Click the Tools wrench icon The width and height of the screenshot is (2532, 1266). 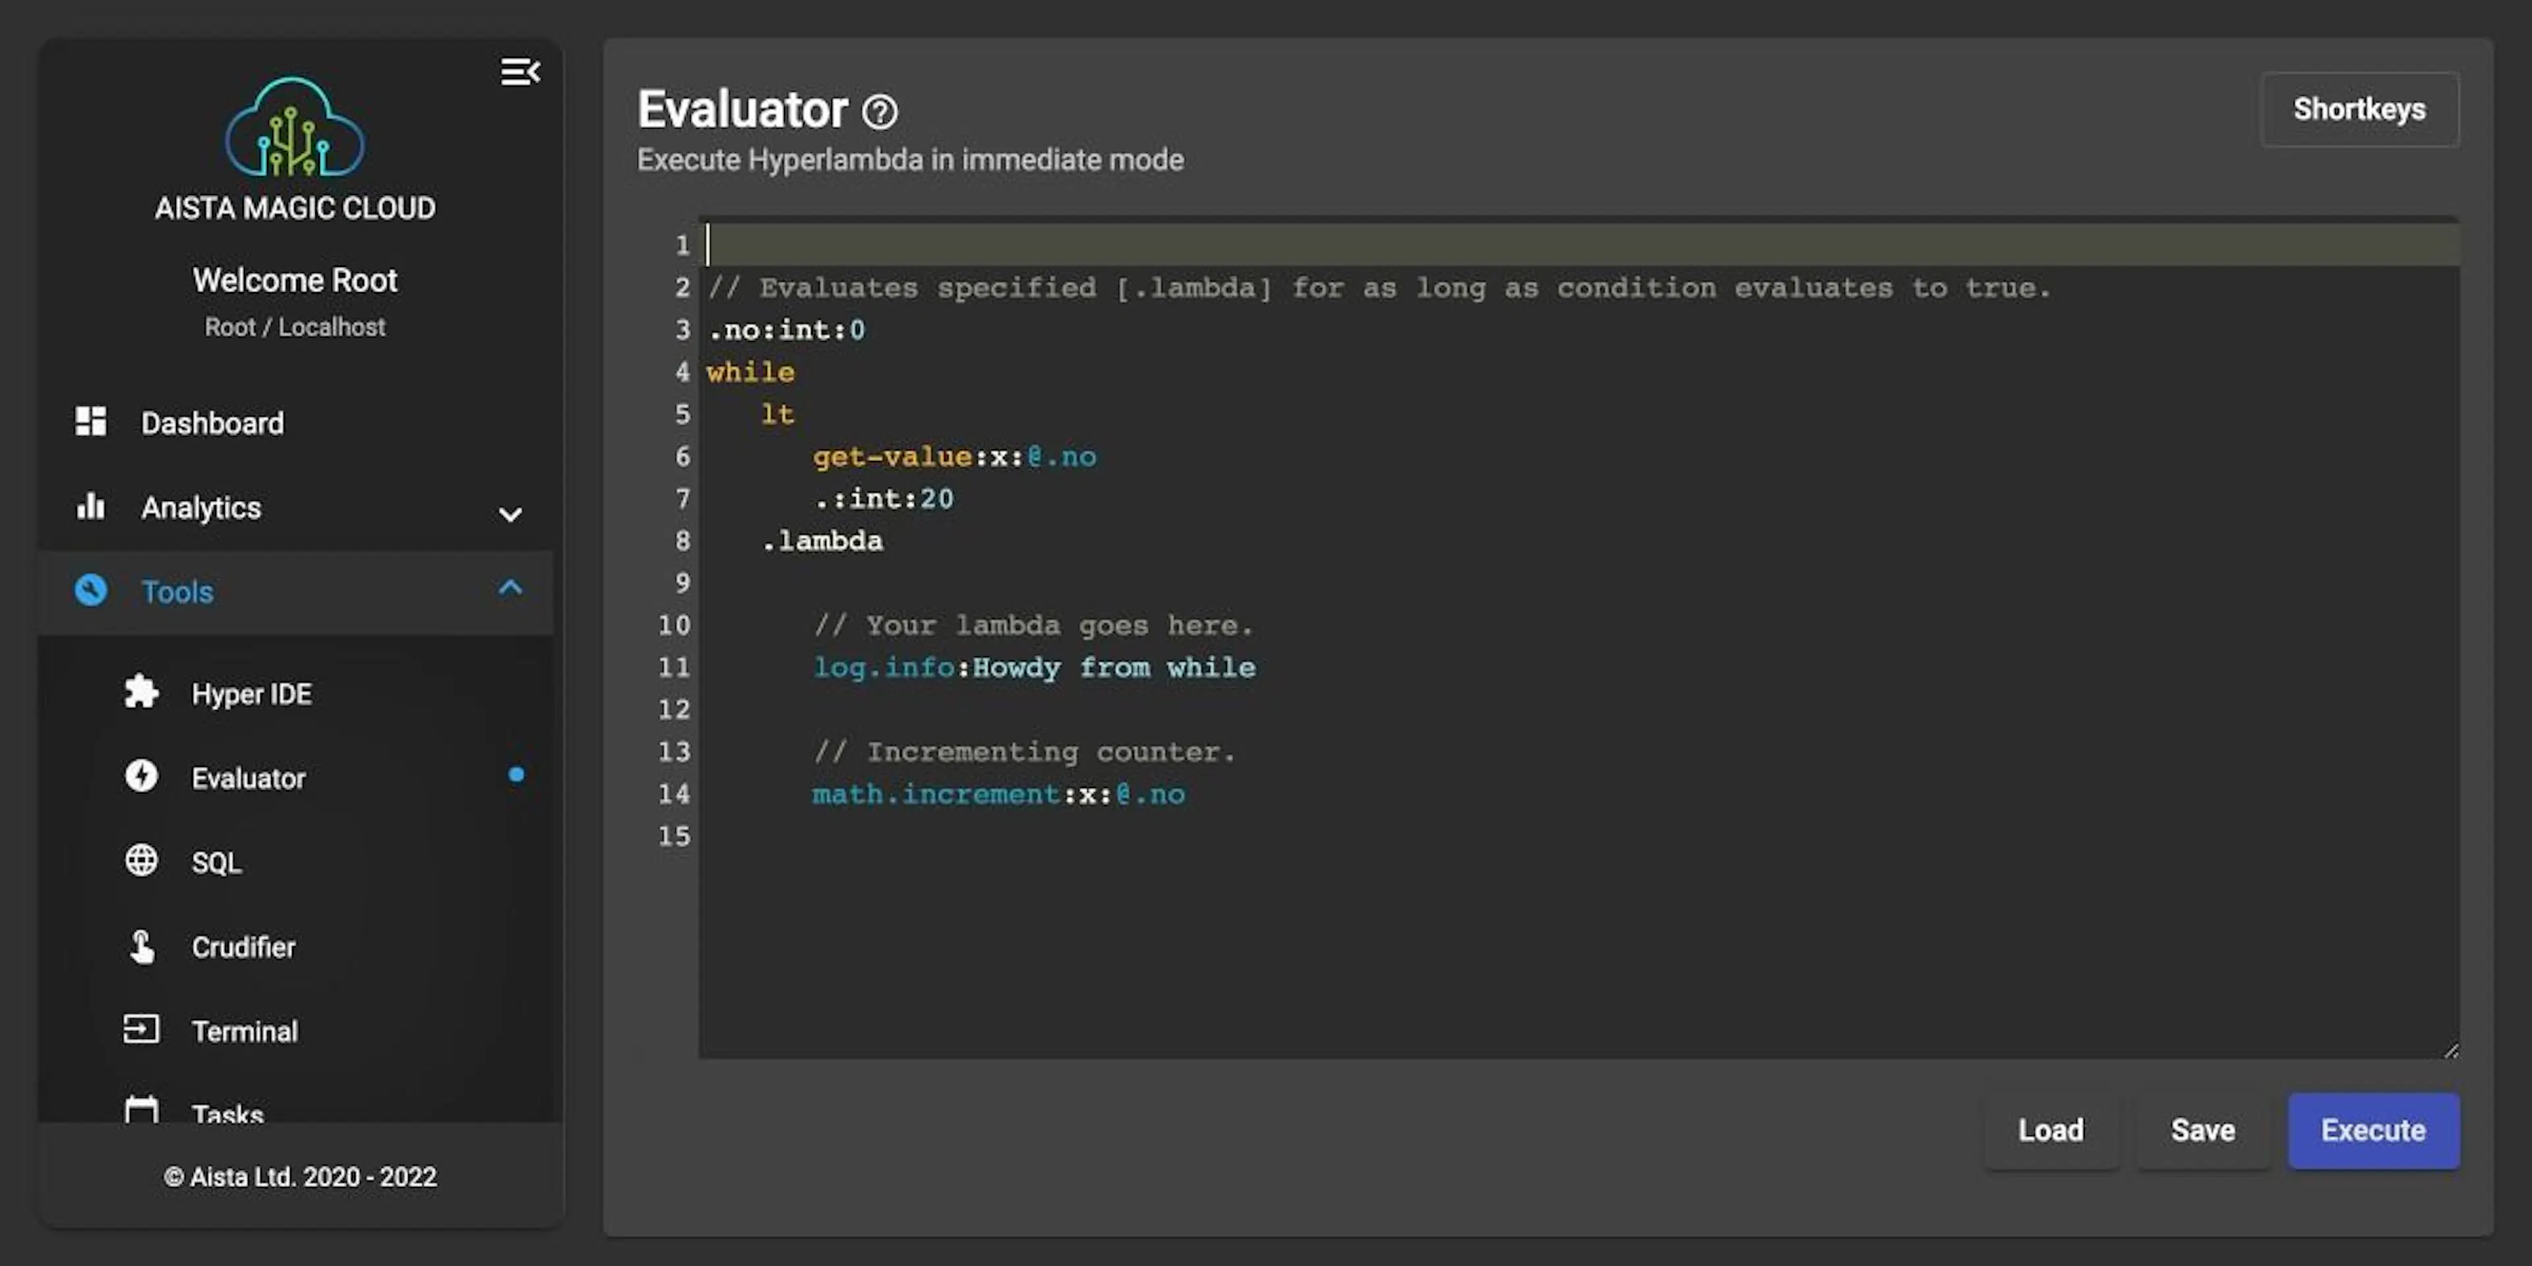pos(92,591)
